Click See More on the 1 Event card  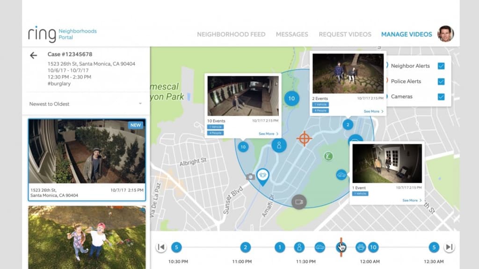click(x=412, y=200)
